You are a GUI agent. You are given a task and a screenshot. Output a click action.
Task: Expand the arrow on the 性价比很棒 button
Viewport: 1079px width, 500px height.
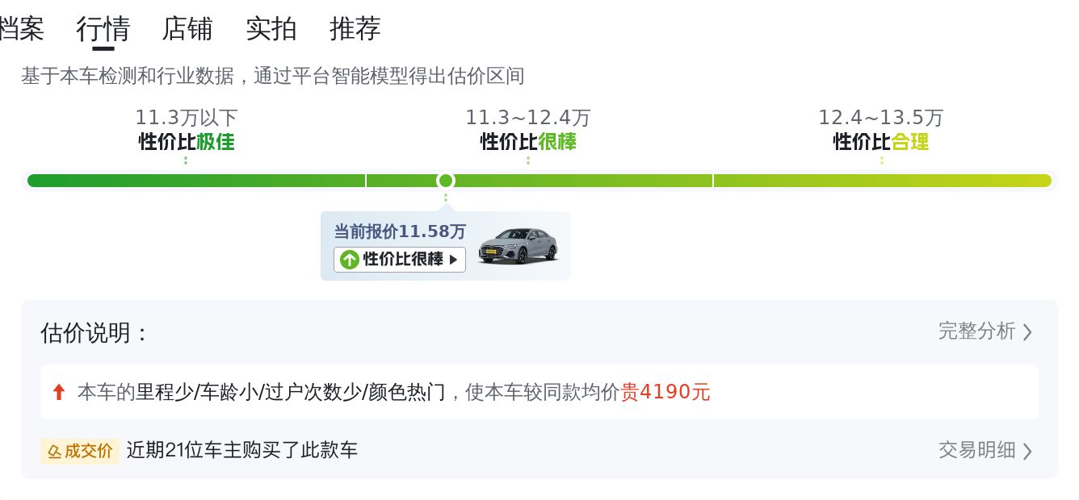(x=455, y=260)
